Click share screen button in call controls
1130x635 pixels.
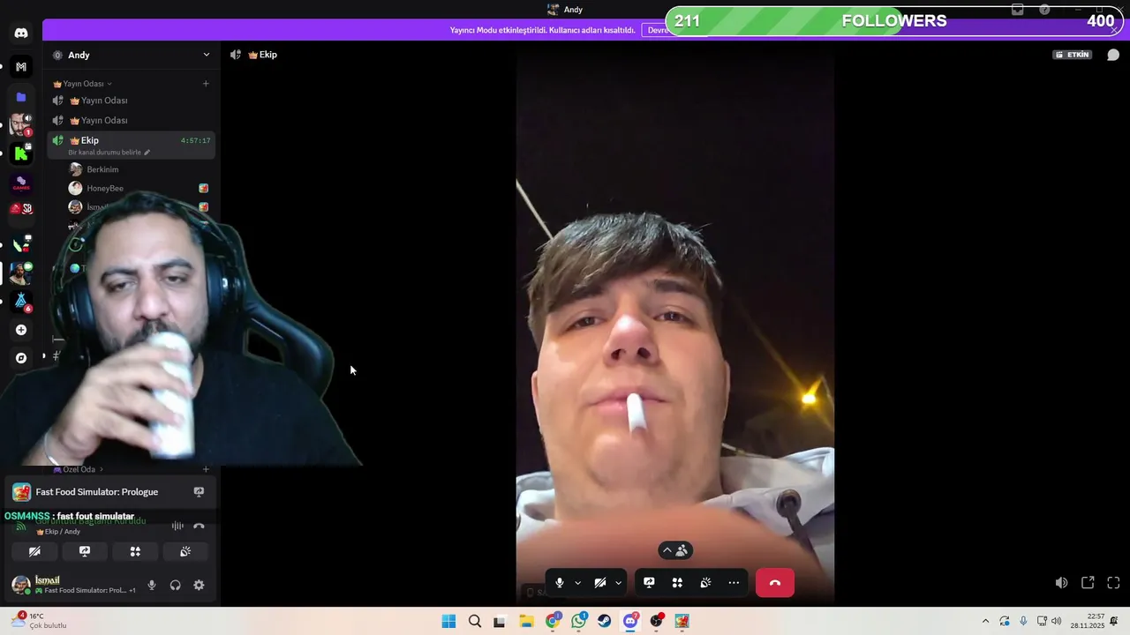[x=649, y=583]
